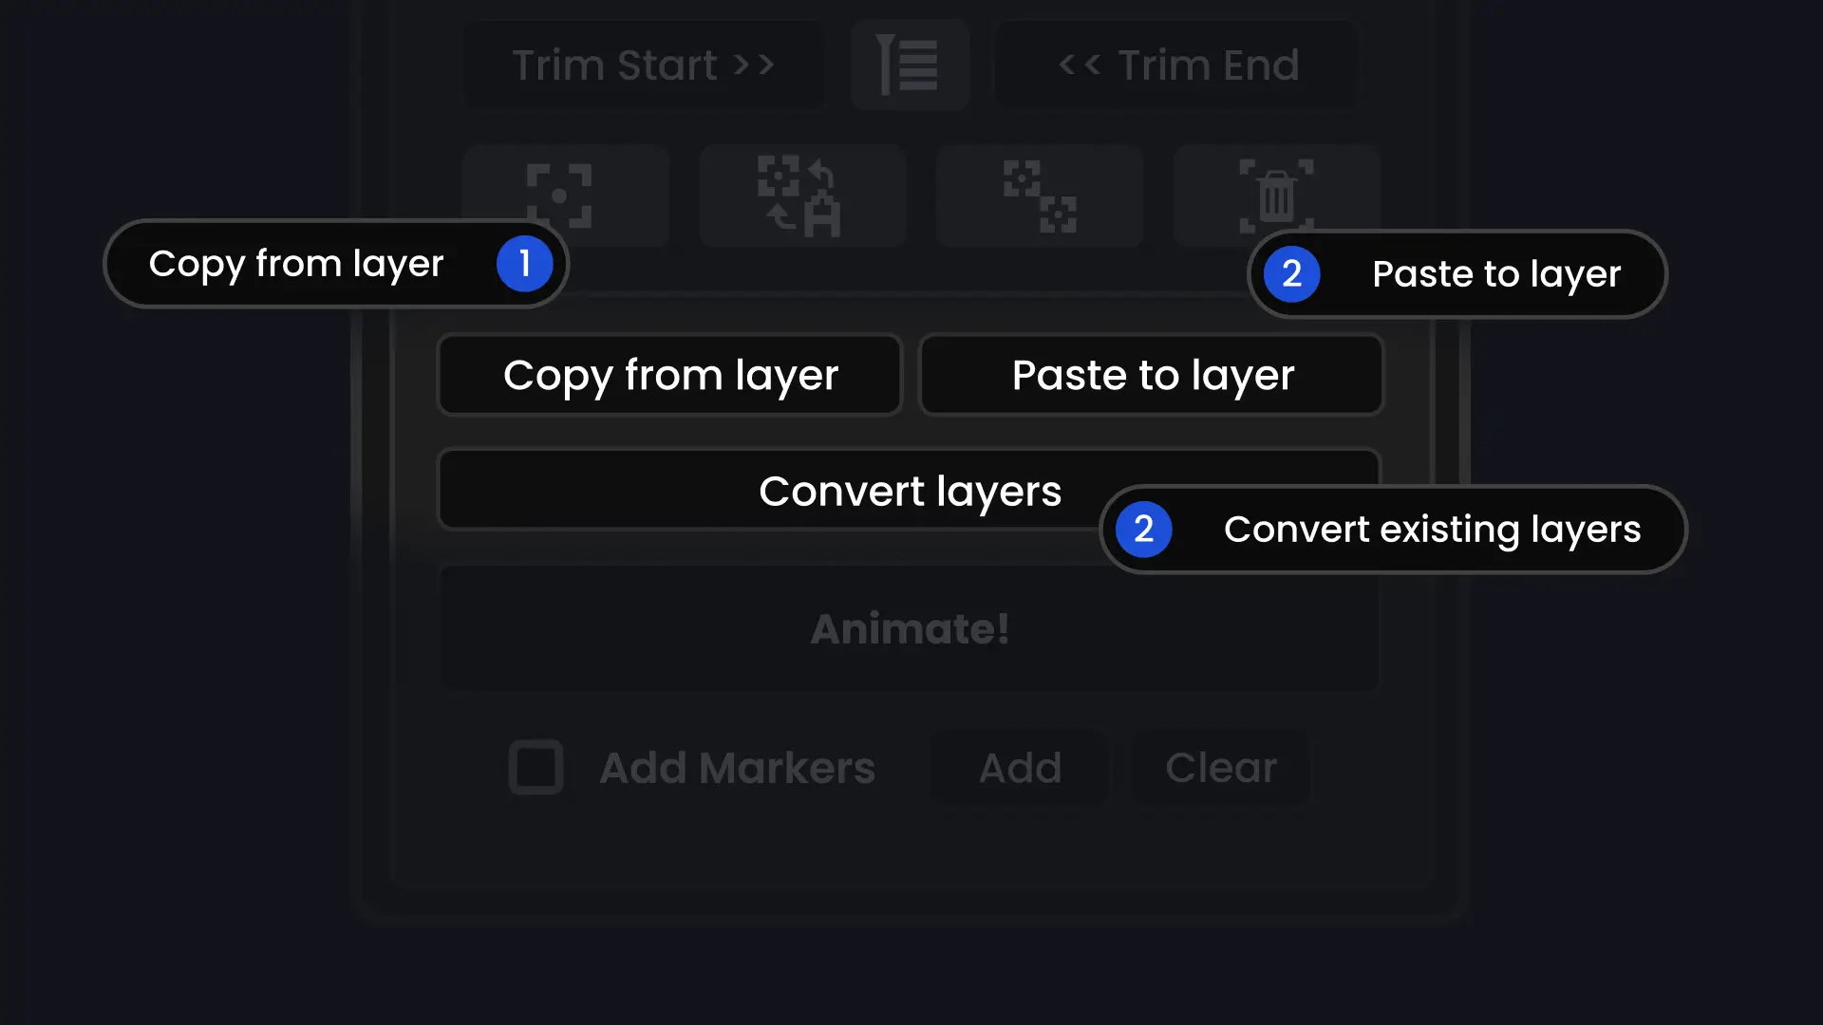Click the keyframe swap with anchor icon

click(x=802, y=196)
